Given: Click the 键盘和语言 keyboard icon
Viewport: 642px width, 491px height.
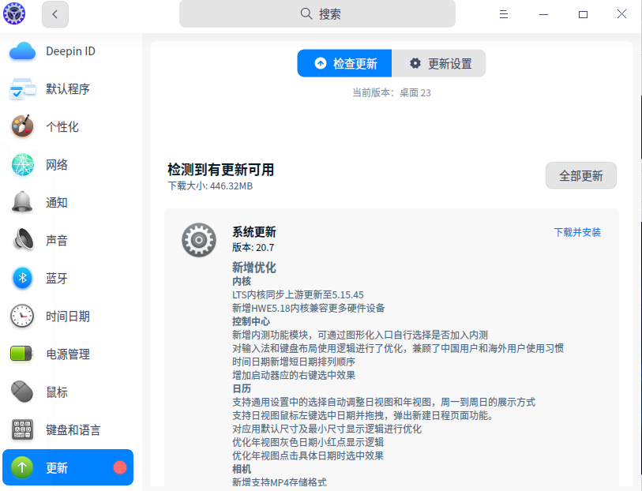Looking at the screenshot, I should point(22,429).
